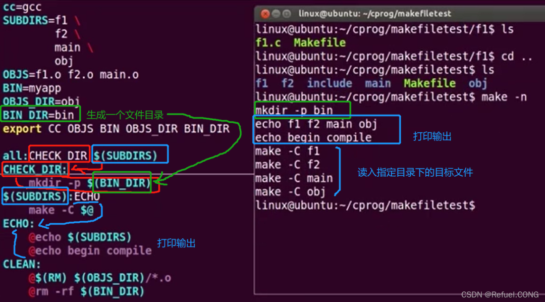
Task: Maximize the linux@ubuntu terminal window
Action: click(x=287, y=14)
